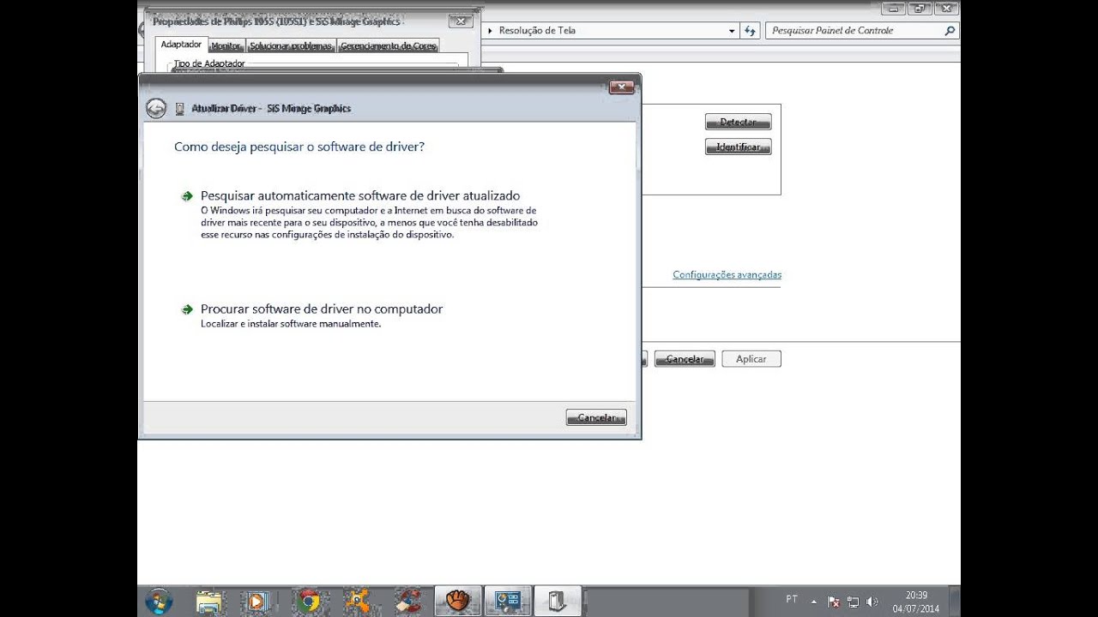1098x617 pixels.
Task: Close the Philips properties window
Action: point(461,21)
